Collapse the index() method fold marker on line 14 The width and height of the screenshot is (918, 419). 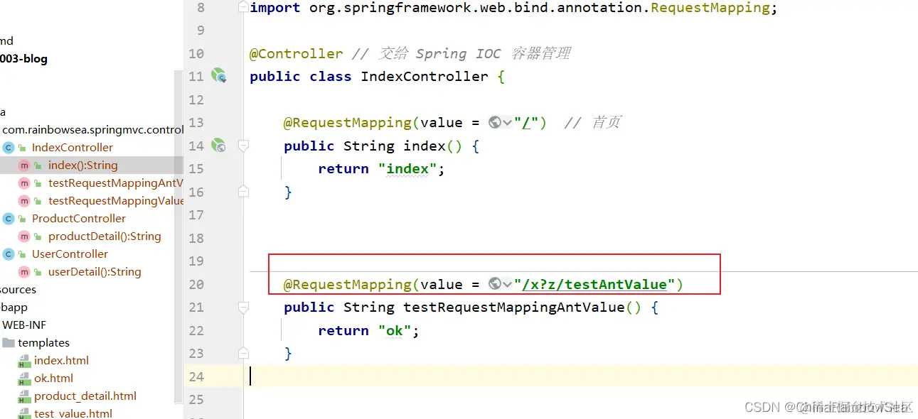tap(243, 146)
